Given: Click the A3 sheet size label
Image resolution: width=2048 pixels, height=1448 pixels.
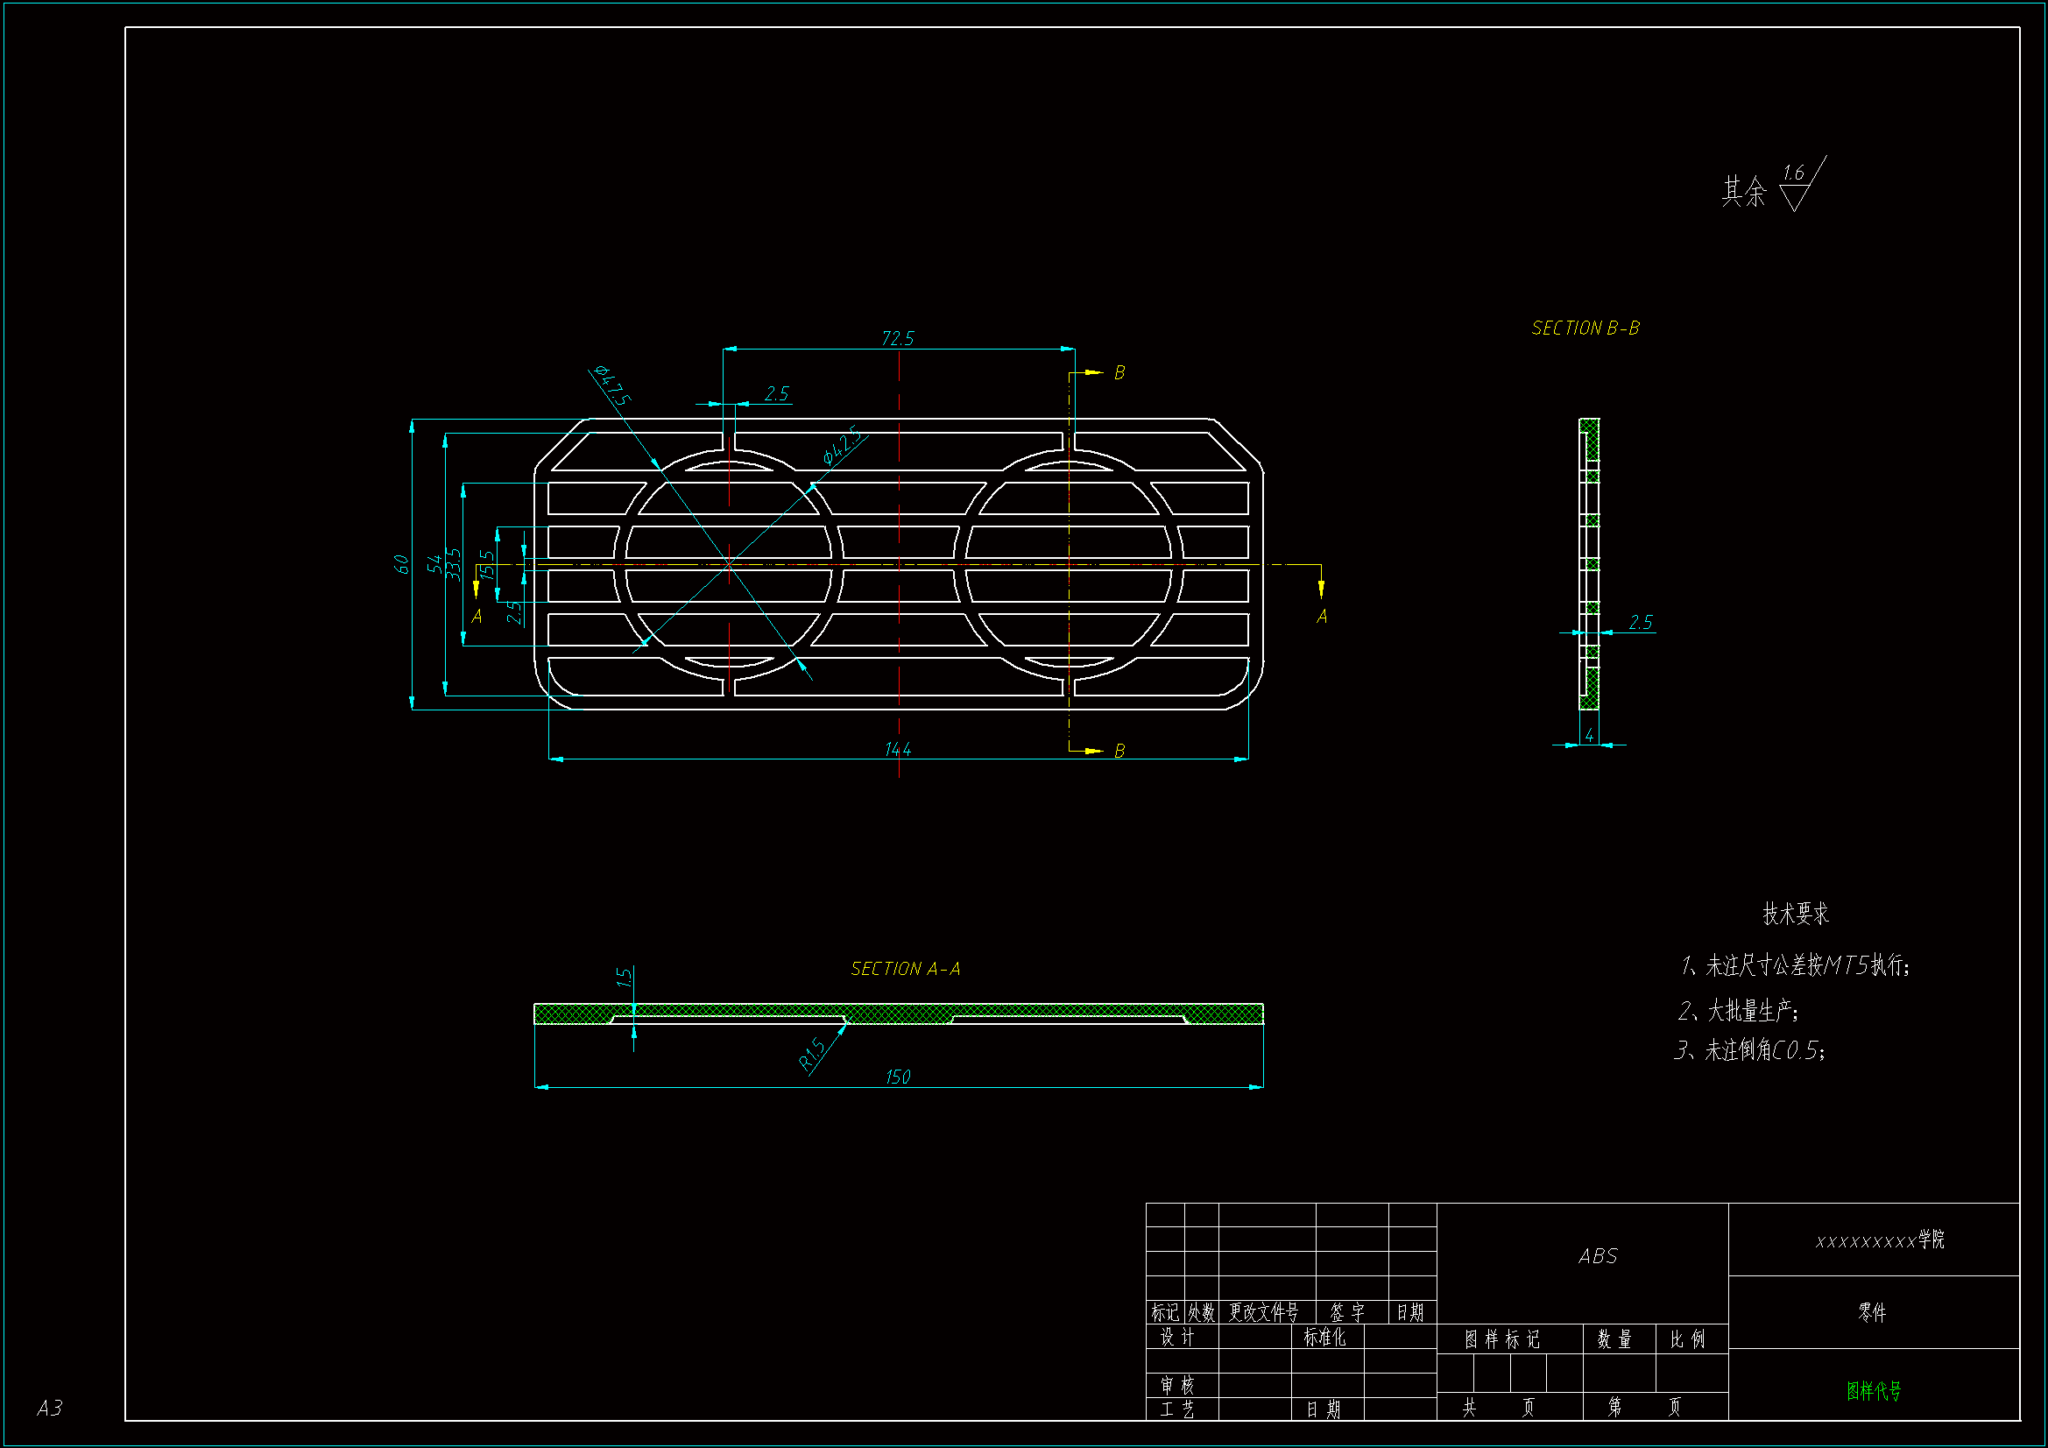Looking at the screenshot, I should click(50, 1408).
